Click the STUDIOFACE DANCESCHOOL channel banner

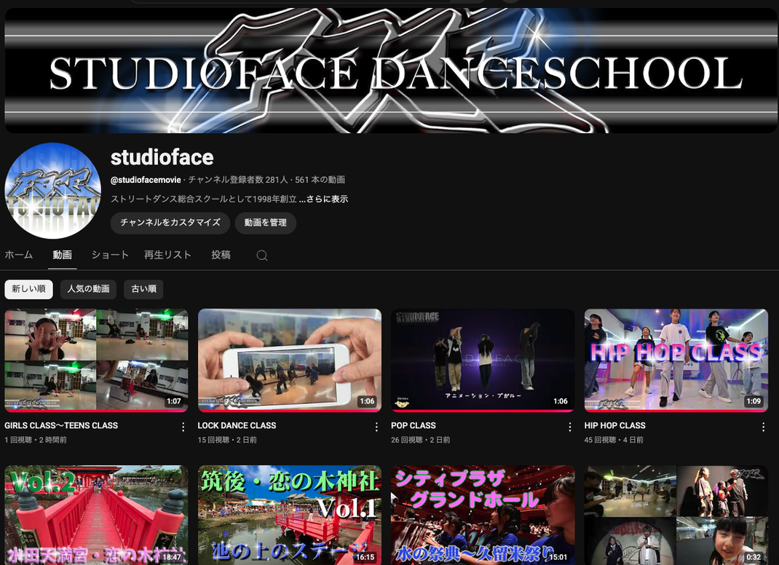click(x=391, y=71)
